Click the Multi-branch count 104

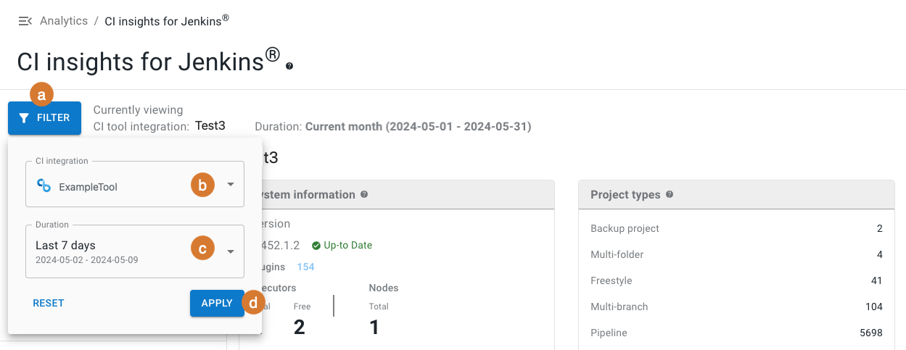point(874,307)
